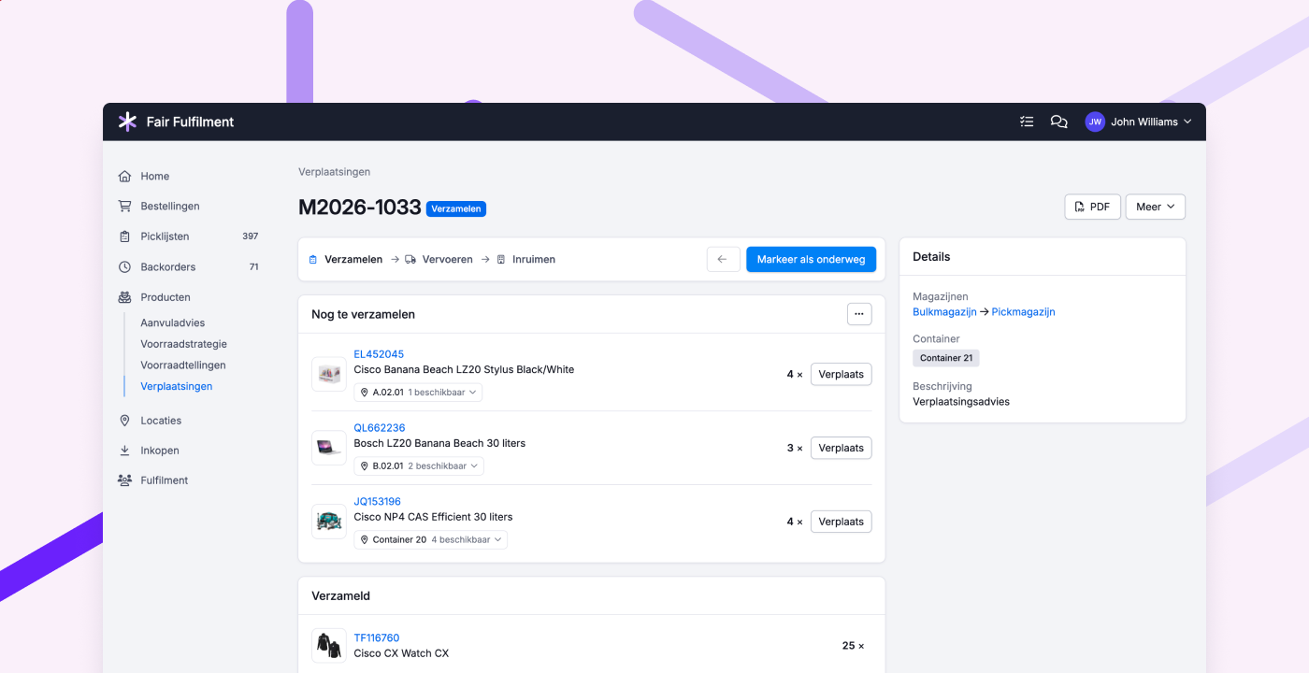Open the Meer dropdown button
This screenshot has width=1309, height=673.
[x=1156, y=207]
